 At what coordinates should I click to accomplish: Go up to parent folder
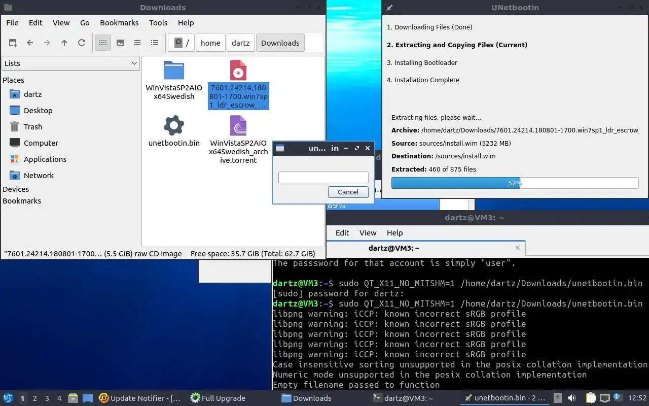[x=64, y=43]
